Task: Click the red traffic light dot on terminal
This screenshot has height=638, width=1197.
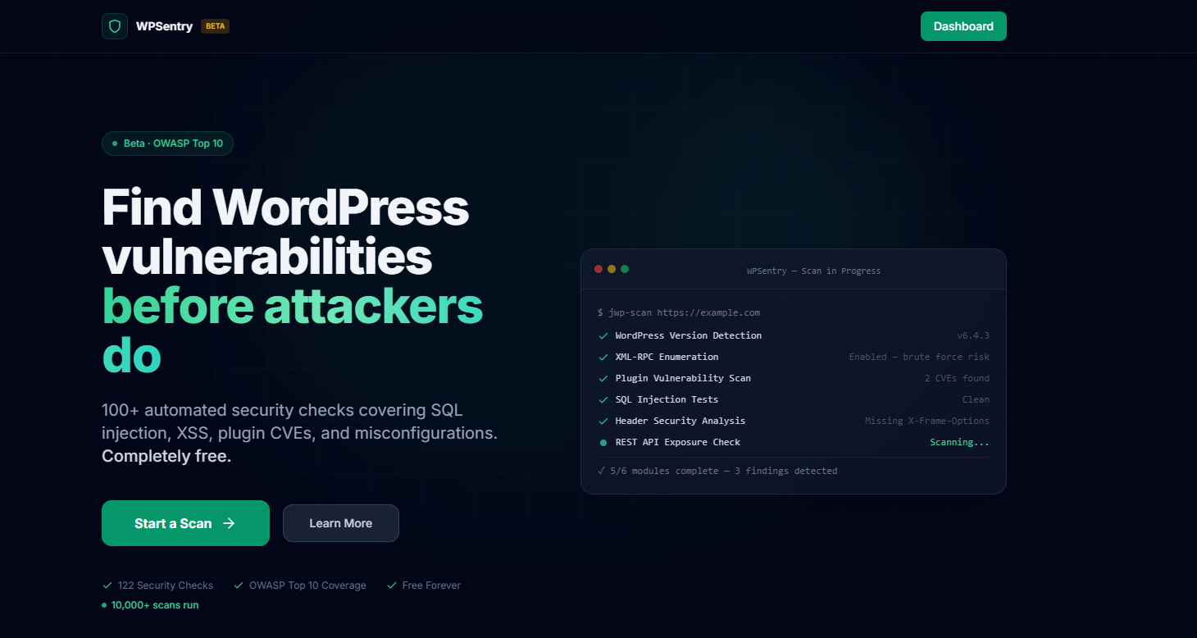Action: (598, 268)
